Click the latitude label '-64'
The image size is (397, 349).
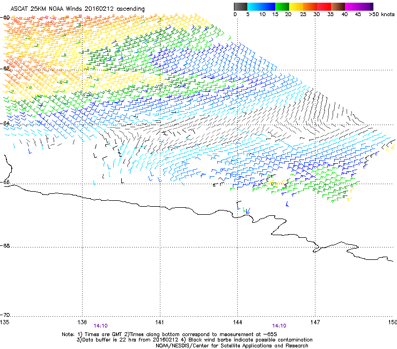point(5,123)
